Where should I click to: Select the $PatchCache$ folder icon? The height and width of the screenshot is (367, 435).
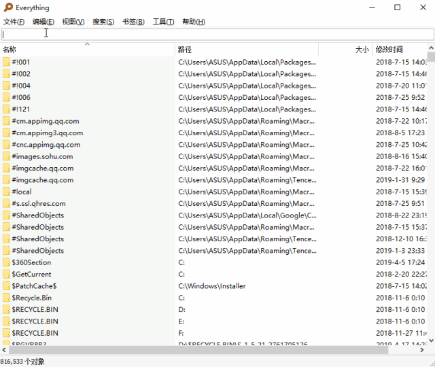(x=6, y=286)
